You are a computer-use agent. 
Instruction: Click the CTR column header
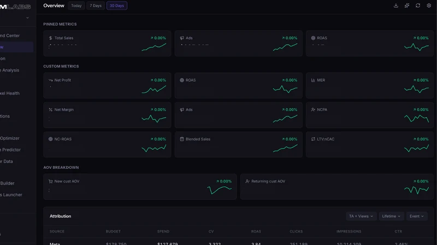[398, 231]
